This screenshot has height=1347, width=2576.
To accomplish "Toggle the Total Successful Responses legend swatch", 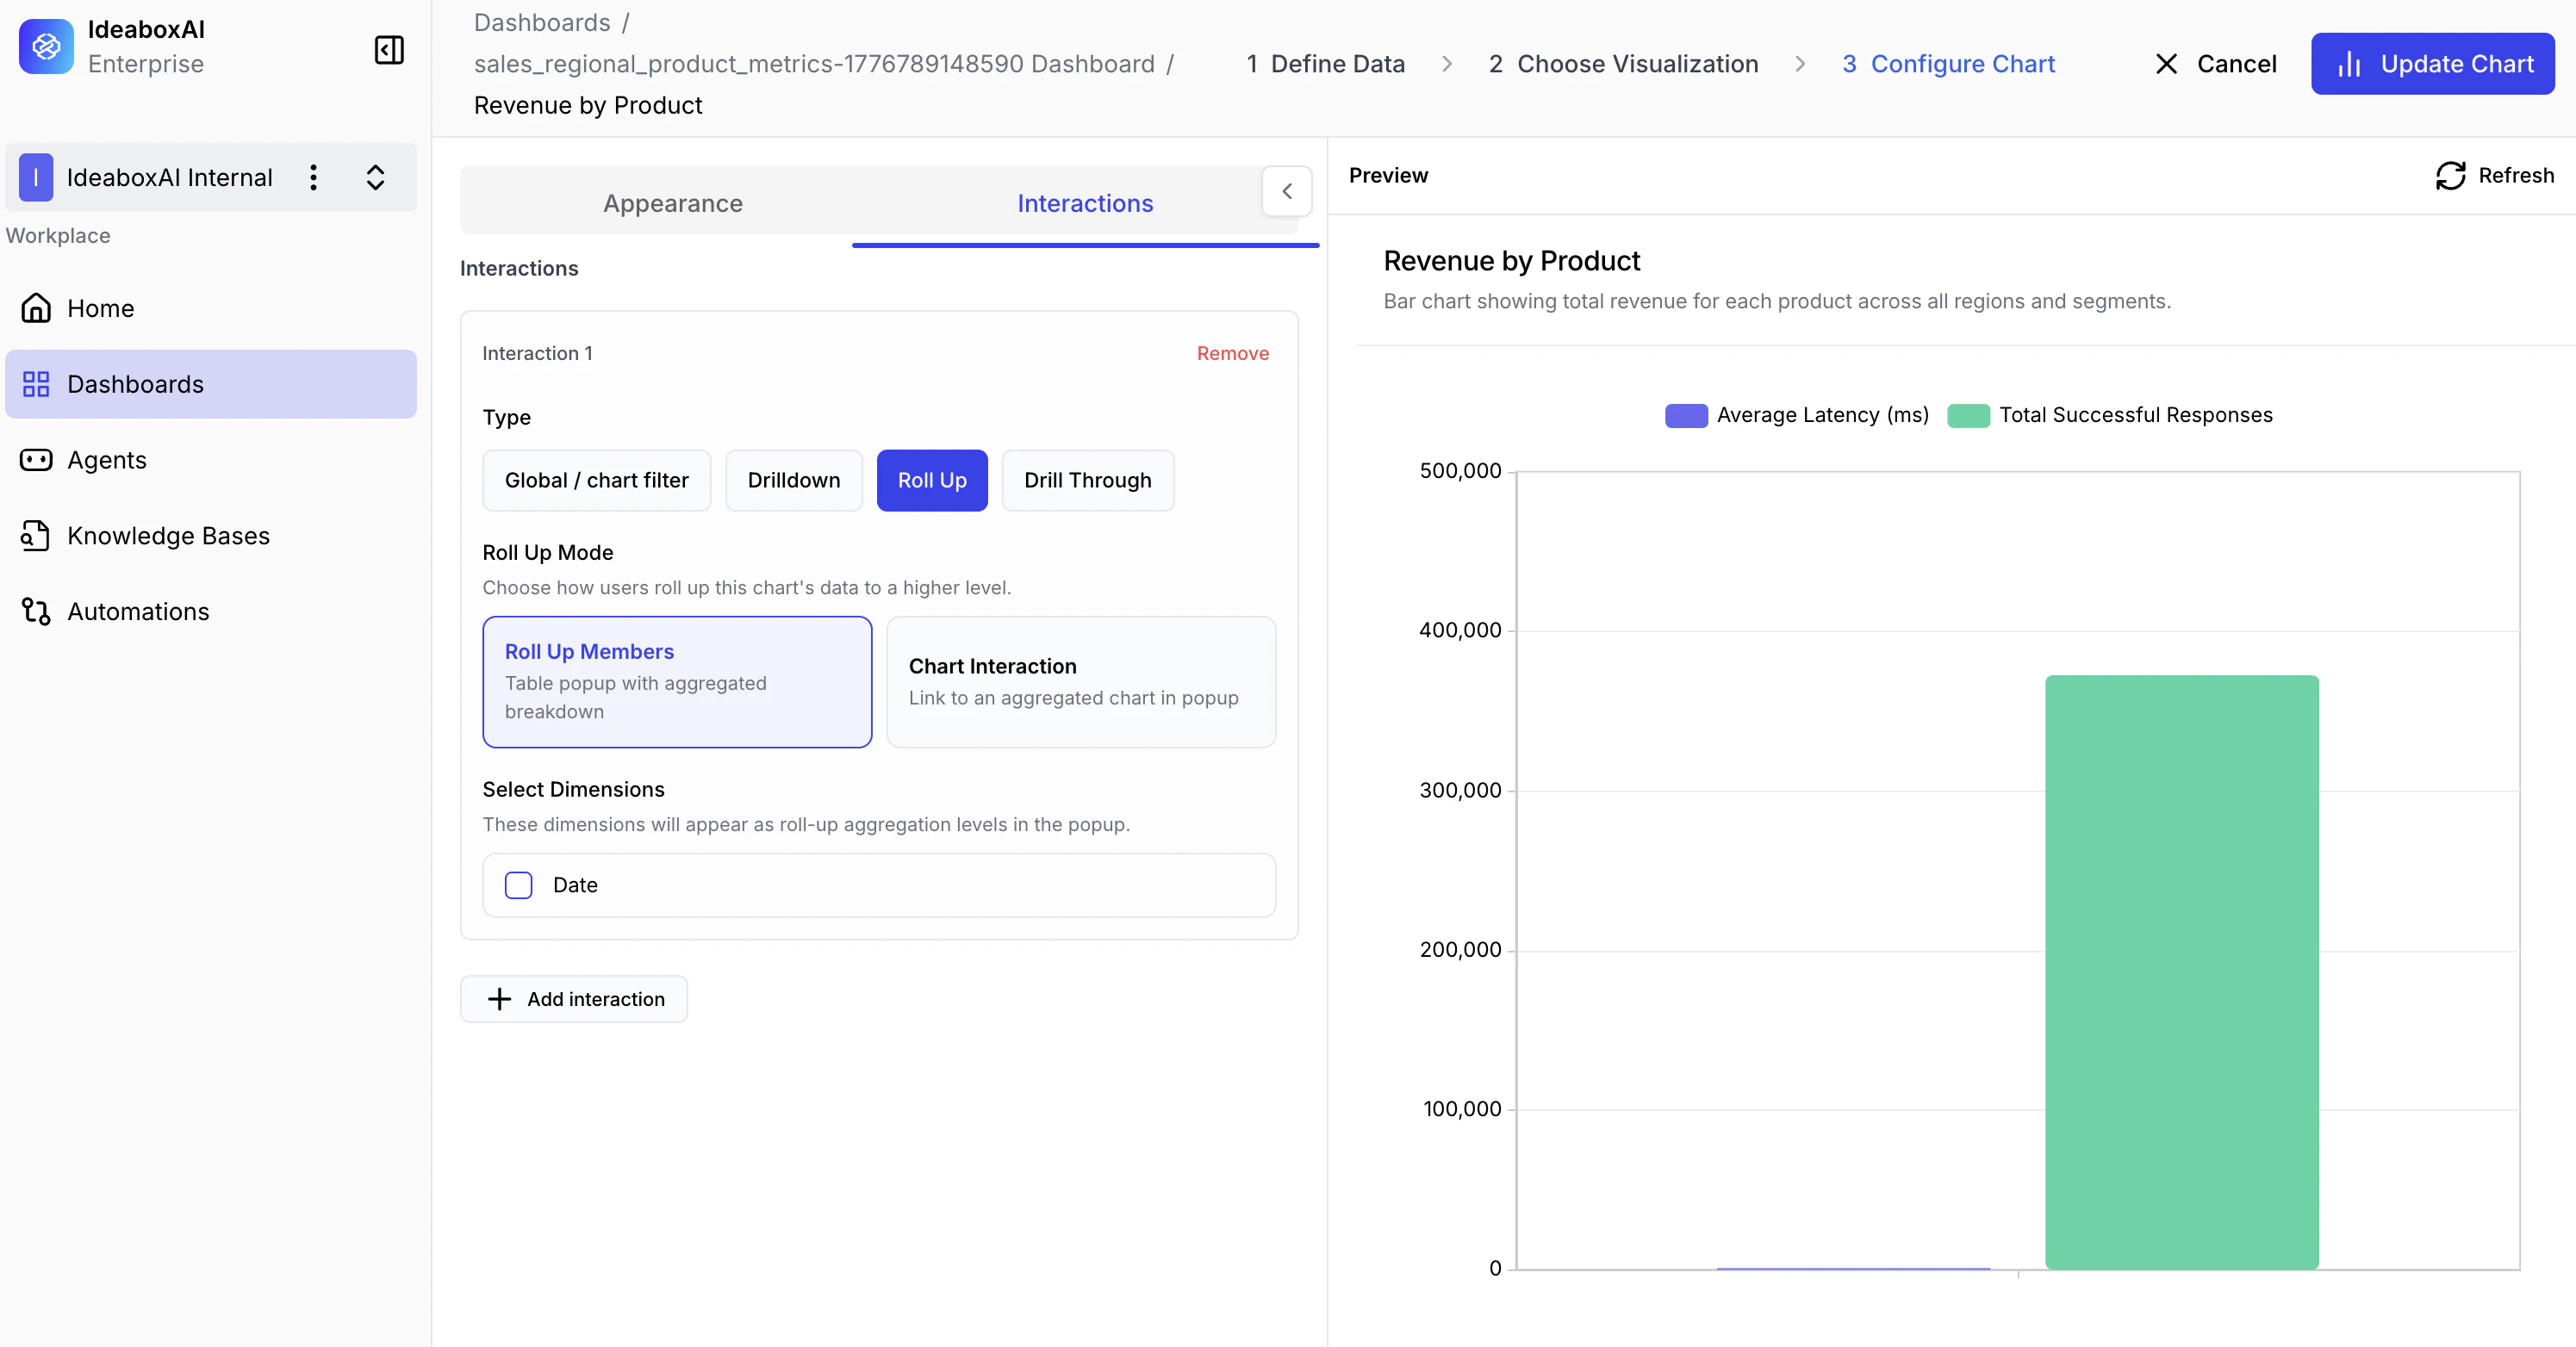I will click(1968, 415).
